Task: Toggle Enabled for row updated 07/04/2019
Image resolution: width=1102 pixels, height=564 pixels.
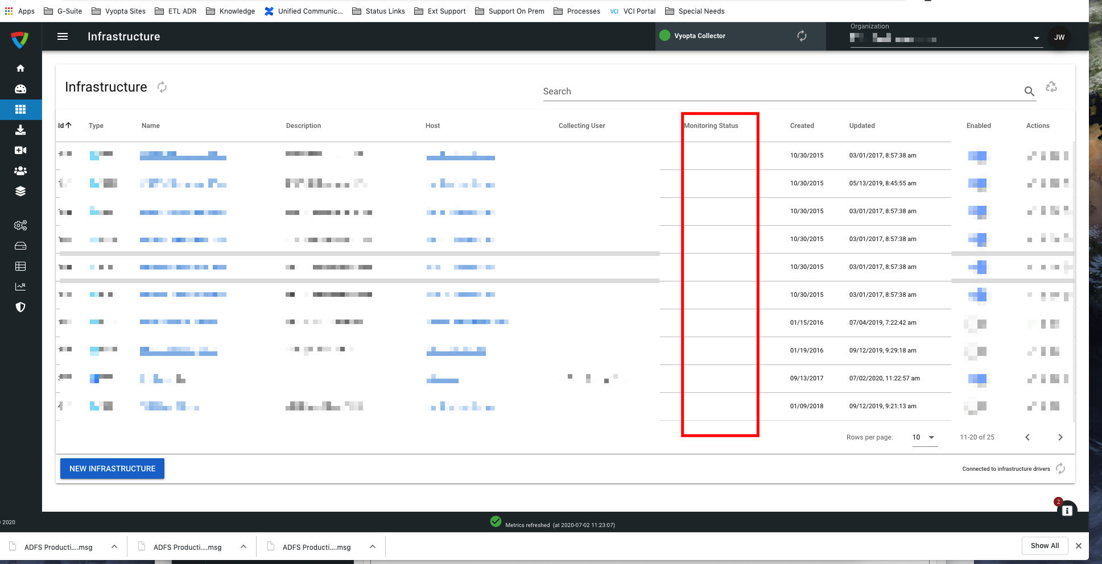Action: tap(976, 323)
